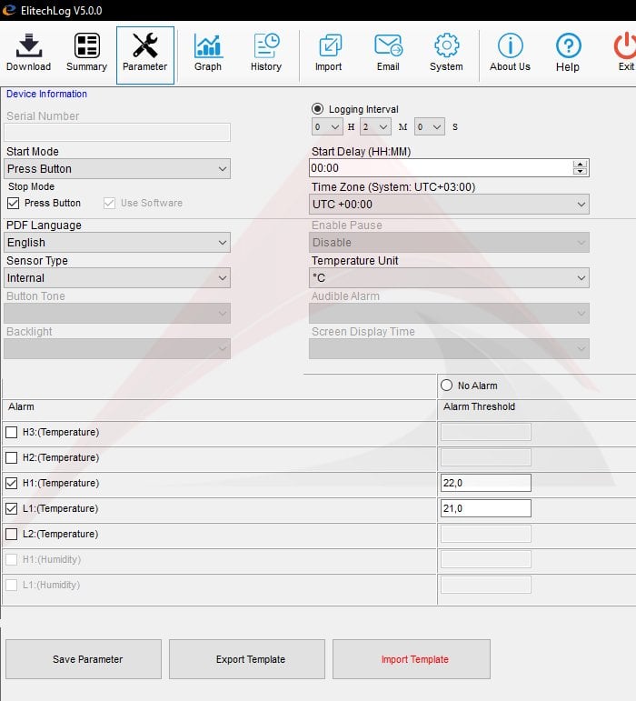Disable the L1:(Temperature) alarm checkbox
Image resolution: width=636 pixels, height=701 pixels.
(12, 508)
